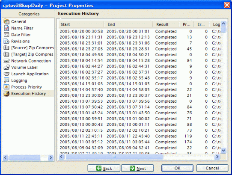The height and width of the screenshot is (175, 232).
Task: Select the Name Filter icon
Action: (x=6, y=28)
